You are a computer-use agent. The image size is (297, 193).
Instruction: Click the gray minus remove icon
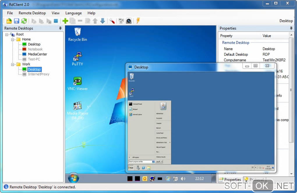tap(80, 21)
